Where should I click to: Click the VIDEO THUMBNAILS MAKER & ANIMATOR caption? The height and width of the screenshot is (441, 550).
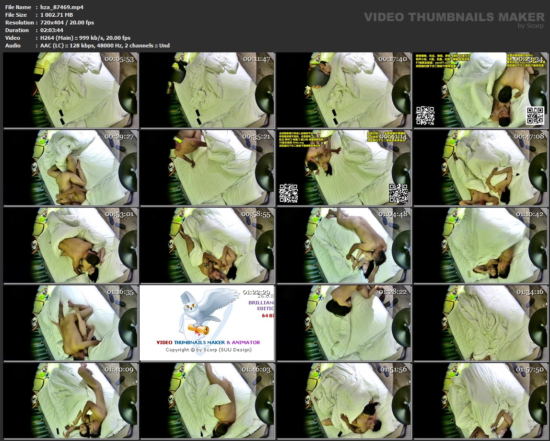pos(208,342)
